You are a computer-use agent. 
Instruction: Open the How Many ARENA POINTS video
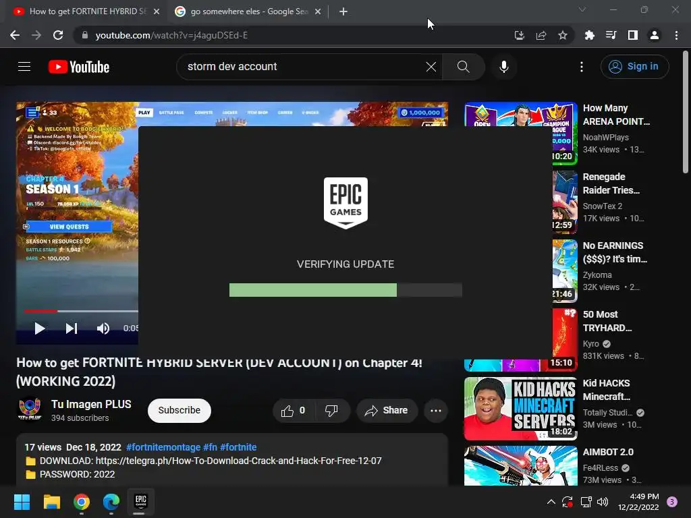pyautogui.click(x=616, y=115)
